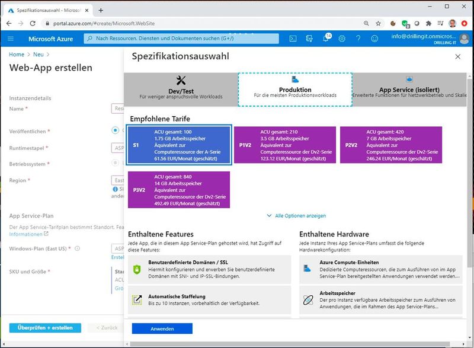Screen dimensions: 474x348
Task: Close the Spezifikationsauswahl browser tab
Action: click(x=87, y=10)
